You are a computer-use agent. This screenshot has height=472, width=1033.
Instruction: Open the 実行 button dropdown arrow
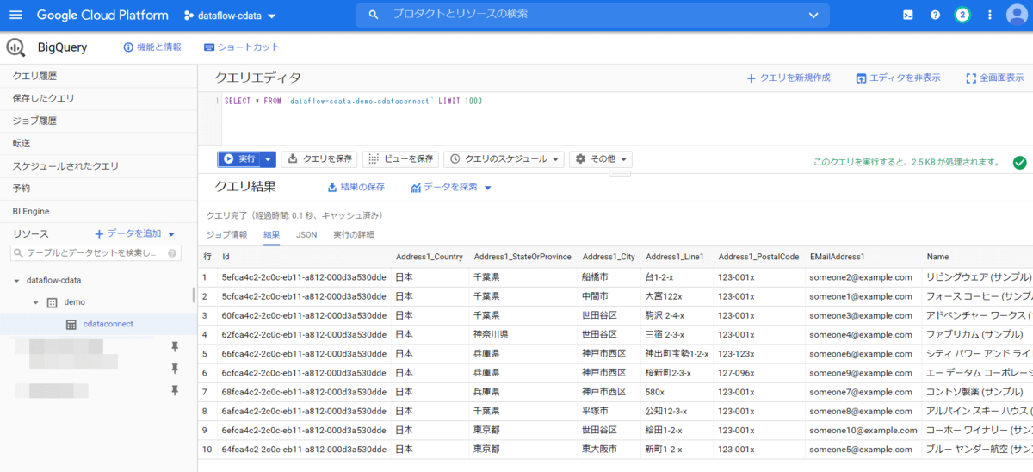click(x=269, y=159)
